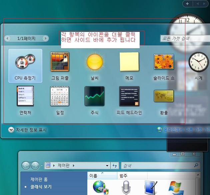Open the tablet pen Control Panel item
The width and height of the screenshot is (210, 195).
(151, 188)
